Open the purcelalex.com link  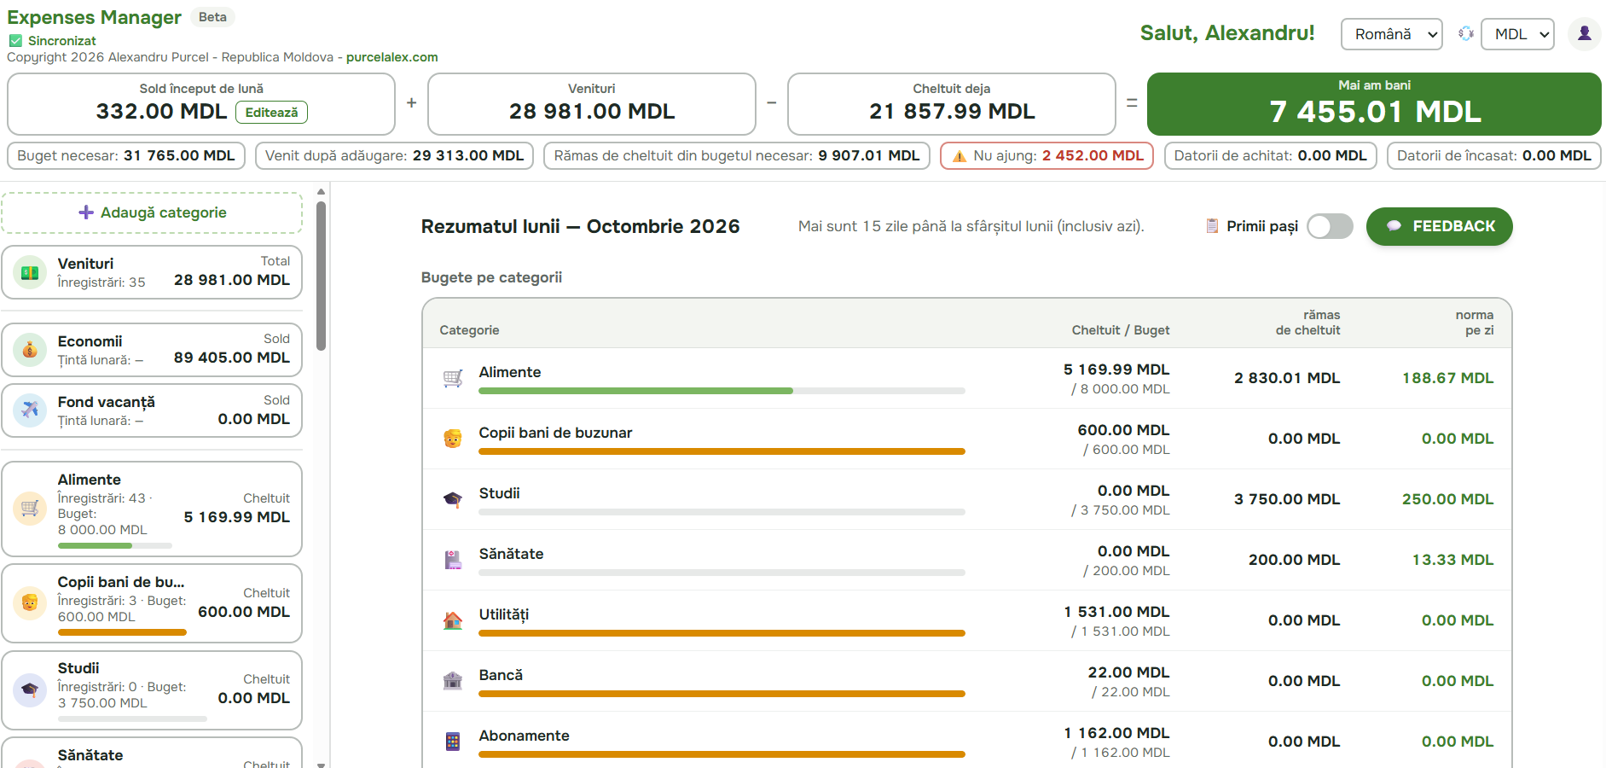391,57
